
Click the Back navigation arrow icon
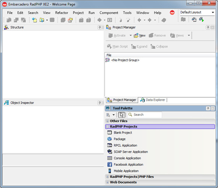tap(139, 20)
